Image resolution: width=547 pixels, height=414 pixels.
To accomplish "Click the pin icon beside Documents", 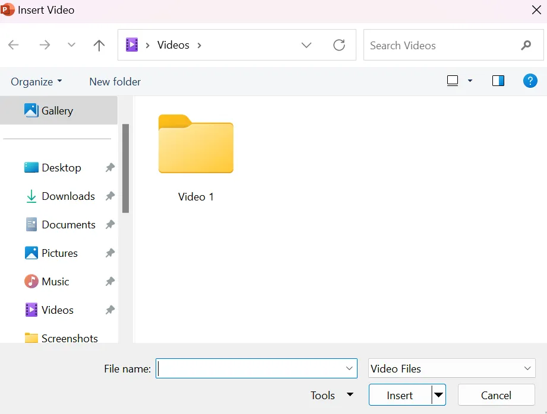I will point(110,225).
